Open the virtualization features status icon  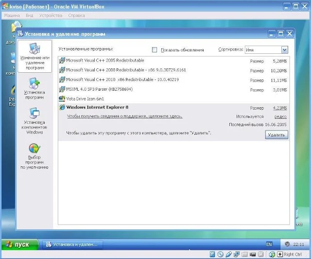pos(260,254)
